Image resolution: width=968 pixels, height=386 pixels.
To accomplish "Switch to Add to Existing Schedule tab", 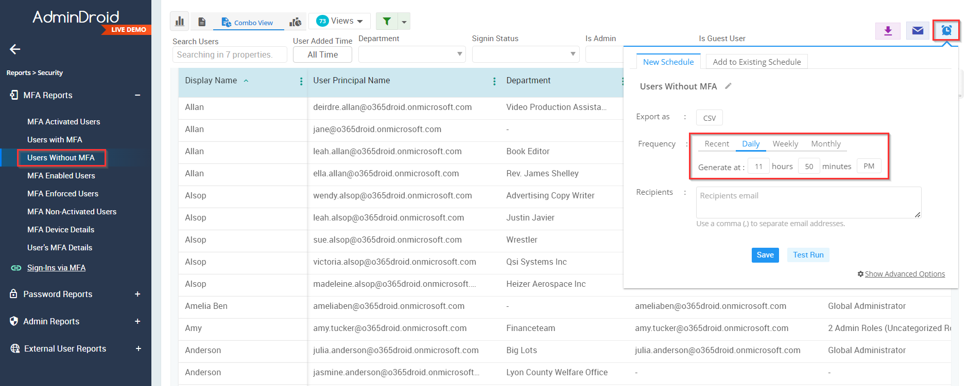I will 756,62.
